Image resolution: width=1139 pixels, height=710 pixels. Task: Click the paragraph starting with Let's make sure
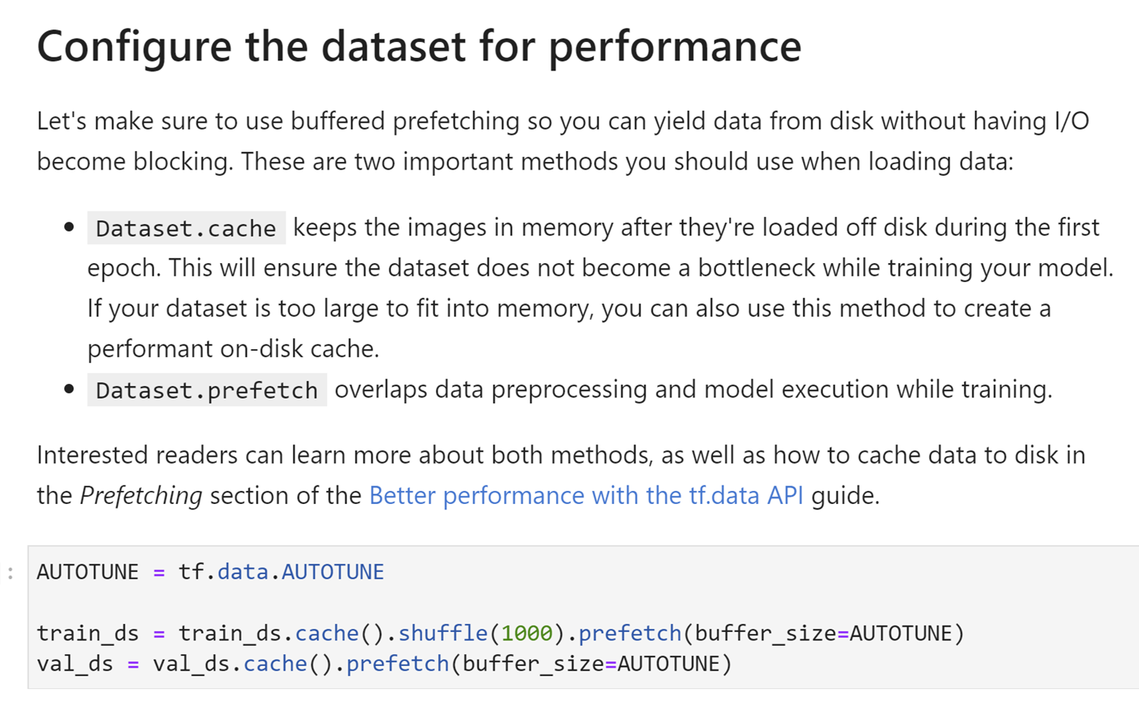(563, 141)
